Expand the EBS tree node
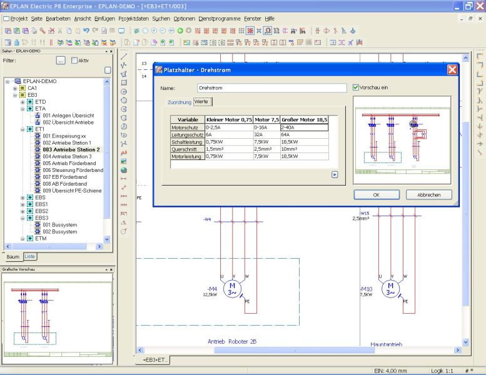486x375 pixels. (23, 197)
